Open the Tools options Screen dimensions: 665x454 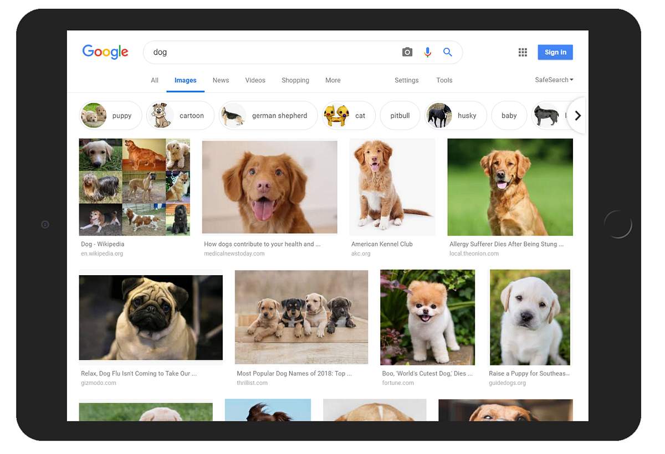[444, 80]
